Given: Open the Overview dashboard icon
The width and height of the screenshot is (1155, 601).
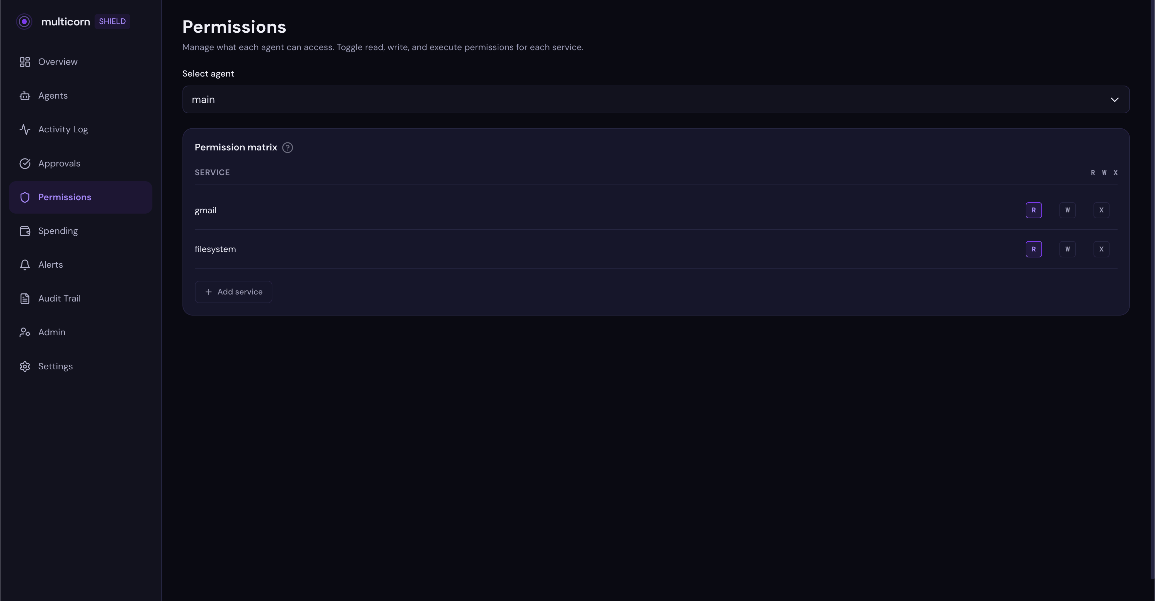Looking at the screenshot, I should (x=25, y=62).
